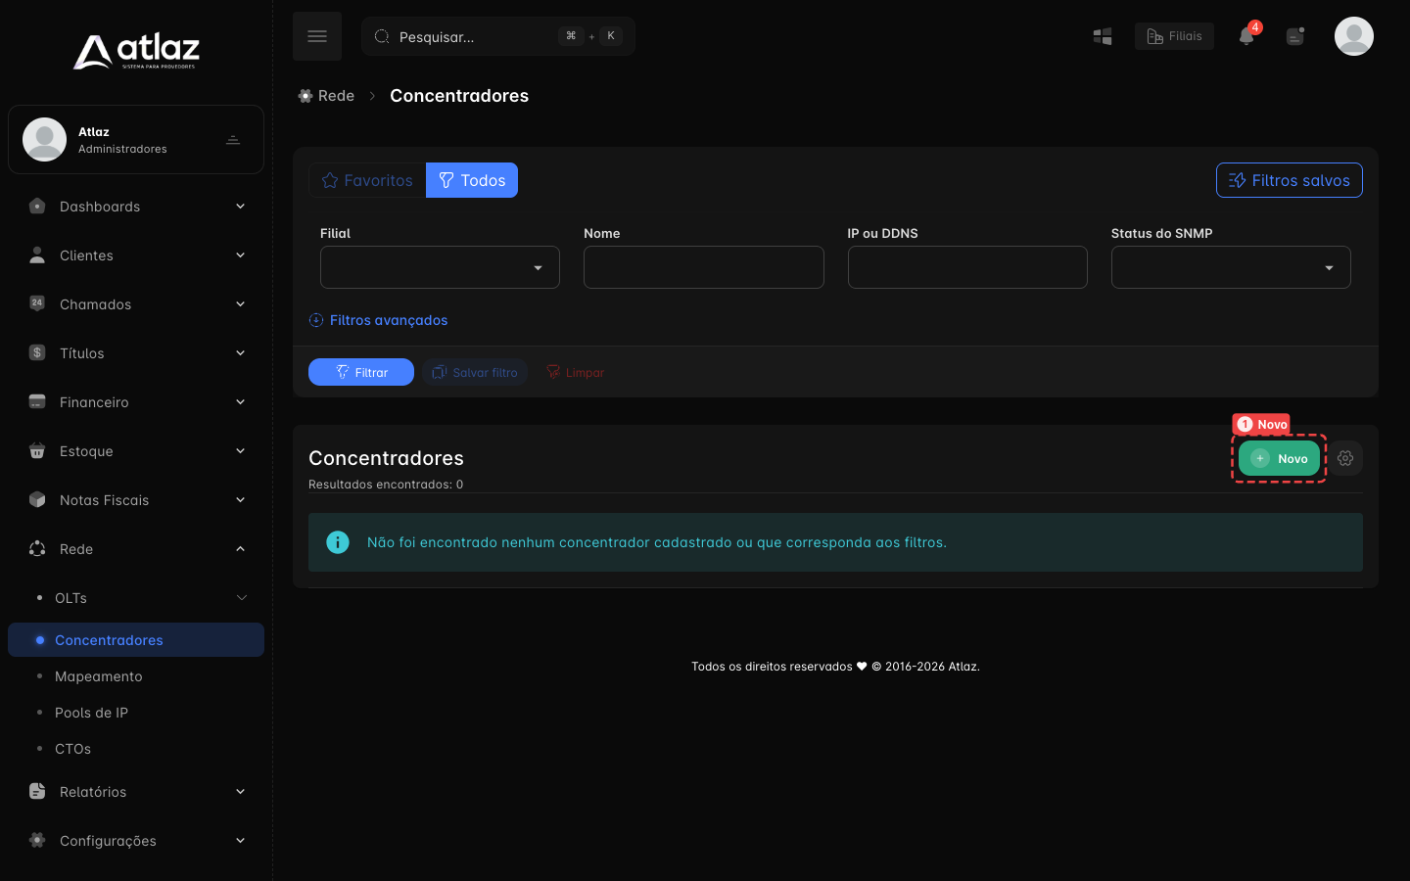Expand the OLTs submenu chevron

(x=241, y=597)
